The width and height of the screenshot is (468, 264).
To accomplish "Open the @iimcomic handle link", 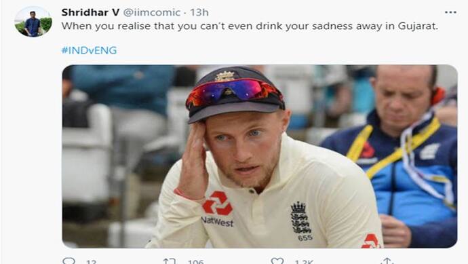I will (152, 12).
